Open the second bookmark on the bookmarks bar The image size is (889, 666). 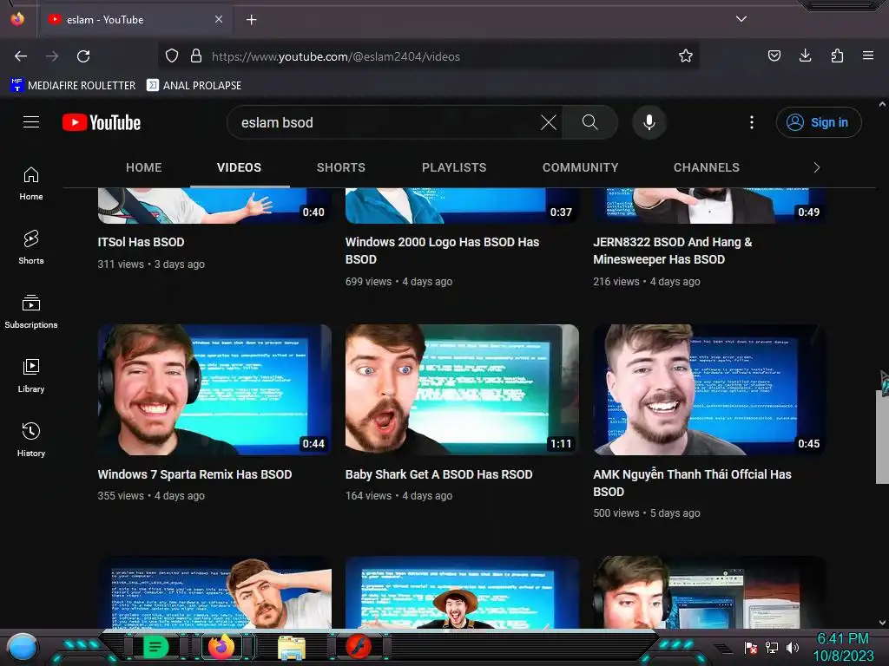click(194, 86)
